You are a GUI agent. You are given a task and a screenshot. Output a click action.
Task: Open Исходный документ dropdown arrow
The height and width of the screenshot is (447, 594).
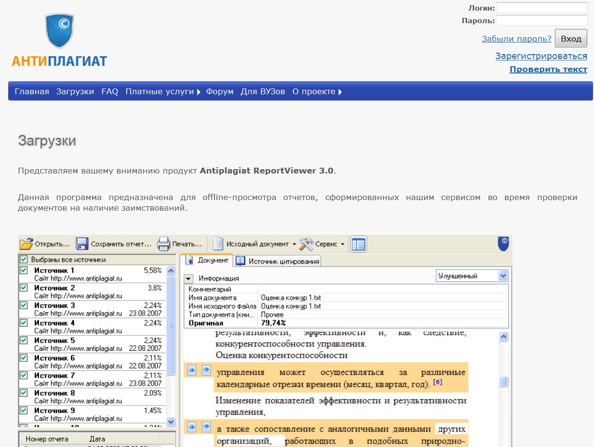(294, 245)
